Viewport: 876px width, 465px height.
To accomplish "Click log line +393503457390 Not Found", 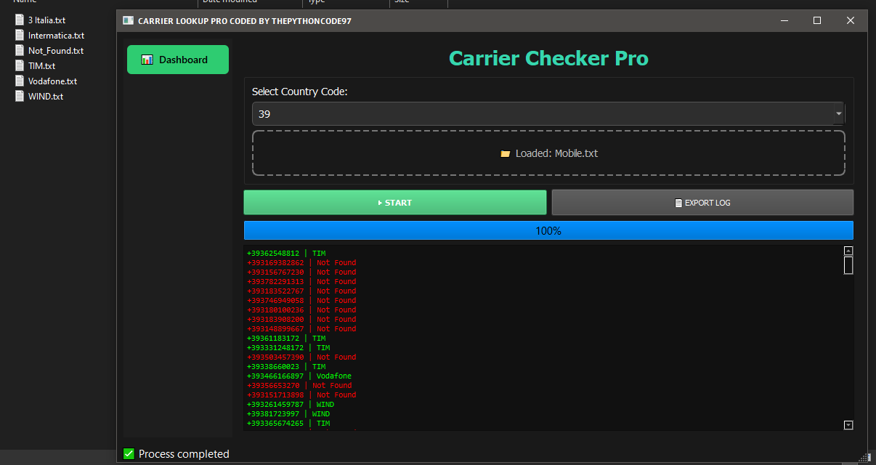I will (301, 357).
